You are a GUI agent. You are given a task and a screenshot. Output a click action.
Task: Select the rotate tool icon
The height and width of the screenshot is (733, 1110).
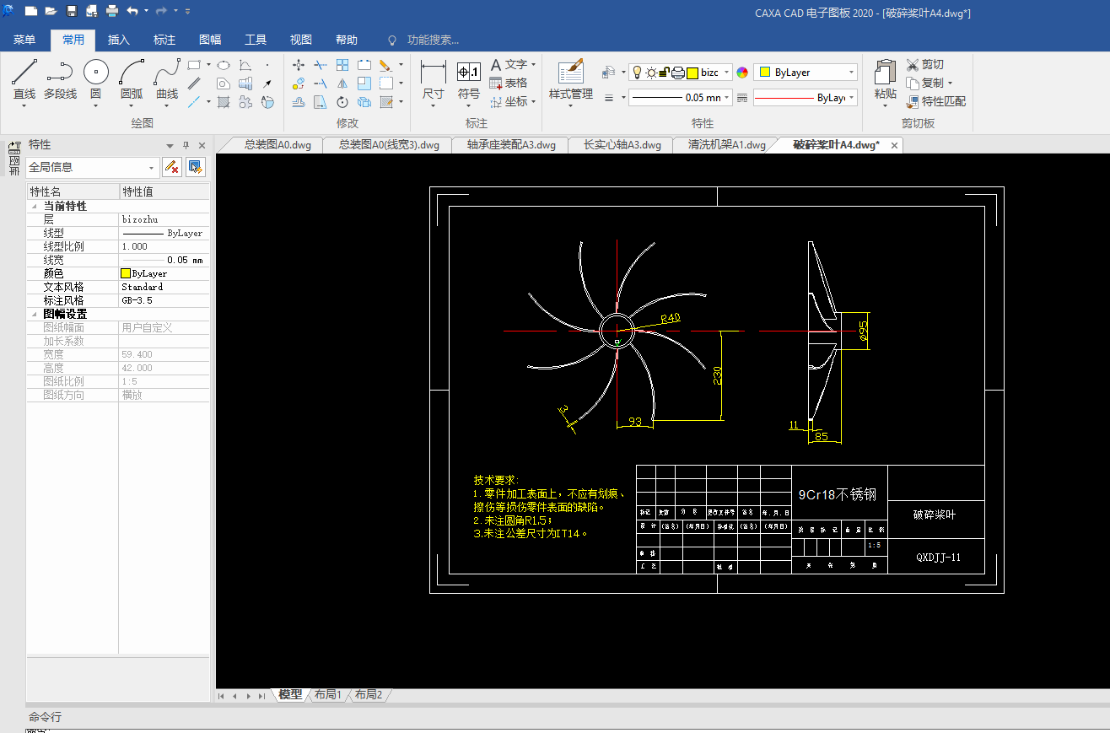342,102
